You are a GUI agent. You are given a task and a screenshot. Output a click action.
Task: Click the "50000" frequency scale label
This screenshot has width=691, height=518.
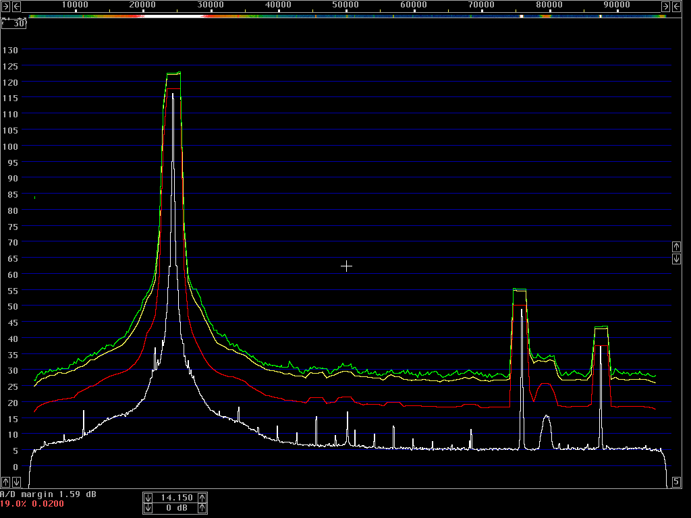(346, 5)
